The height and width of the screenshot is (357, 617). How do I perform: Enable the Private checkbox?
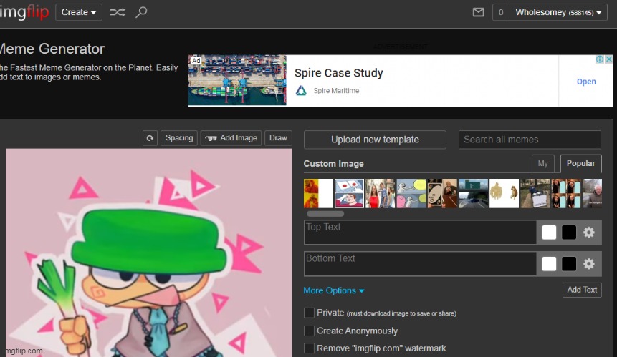coord(309,313)
